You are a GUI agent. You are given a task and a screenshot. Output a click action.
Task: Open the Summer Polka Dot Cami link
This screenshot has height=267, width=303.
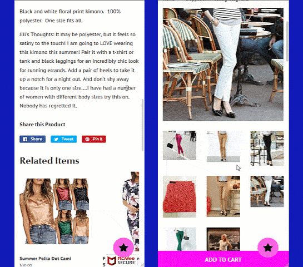[45, 259]
